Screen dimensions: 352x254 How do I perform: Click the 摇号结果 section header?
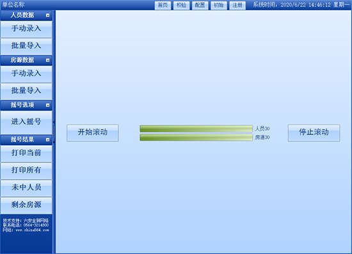(x=26, y=139)
